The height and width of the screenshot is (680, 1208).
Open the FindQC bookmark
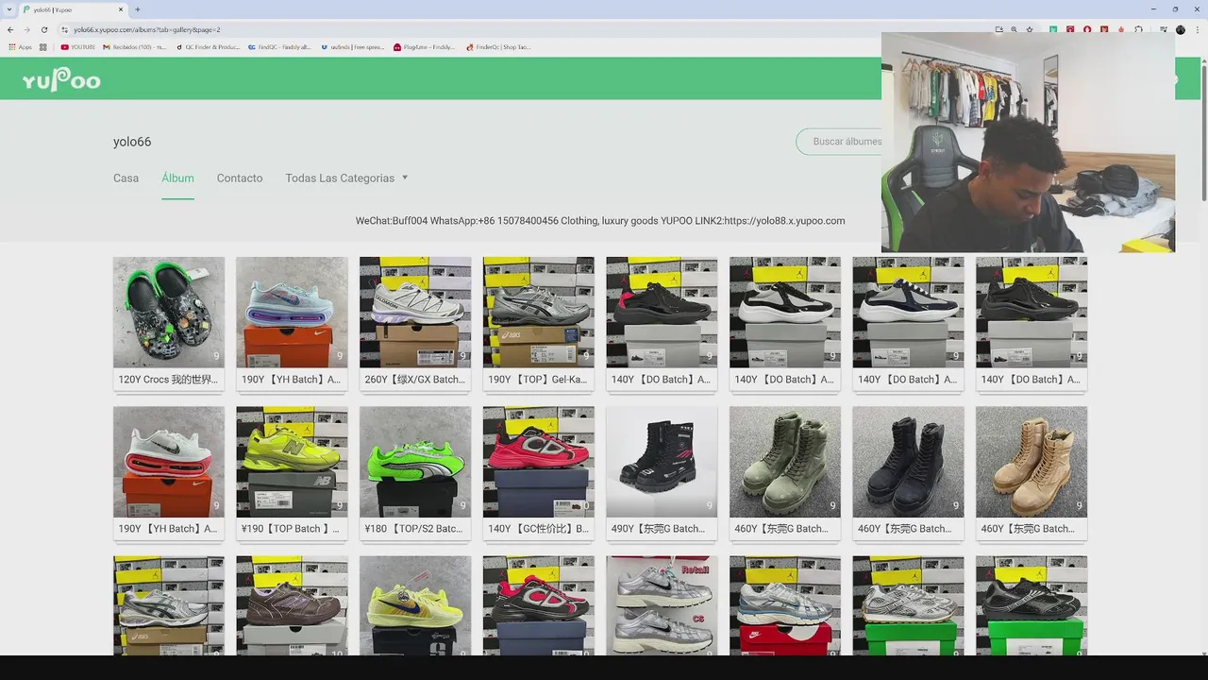pyautogui.click(x=279, y=46)
